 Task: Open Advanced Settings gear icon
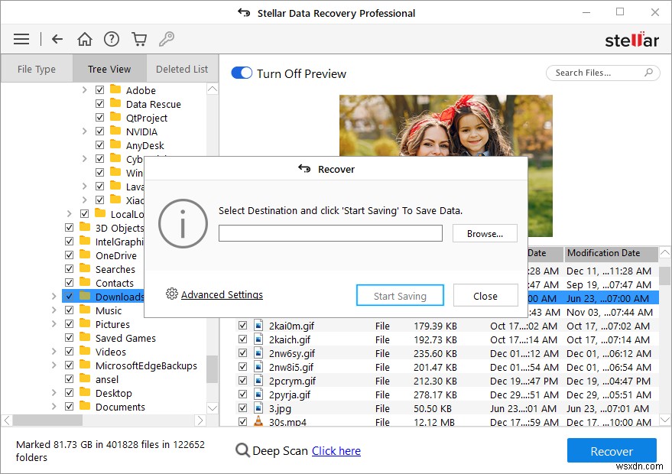click(174, 294)
